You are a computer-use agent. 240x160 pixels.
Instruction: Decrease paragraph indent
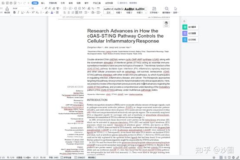(76, 8)
